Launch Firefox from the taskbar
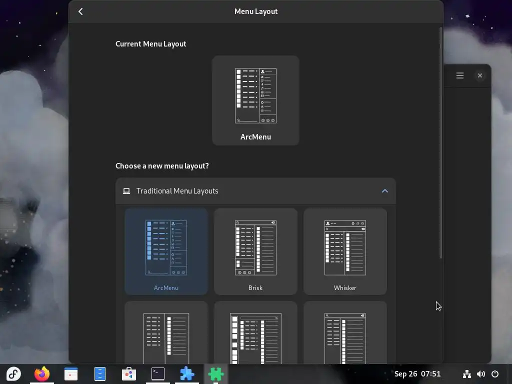This screenshot has height=384, width=512. (42, 374)
